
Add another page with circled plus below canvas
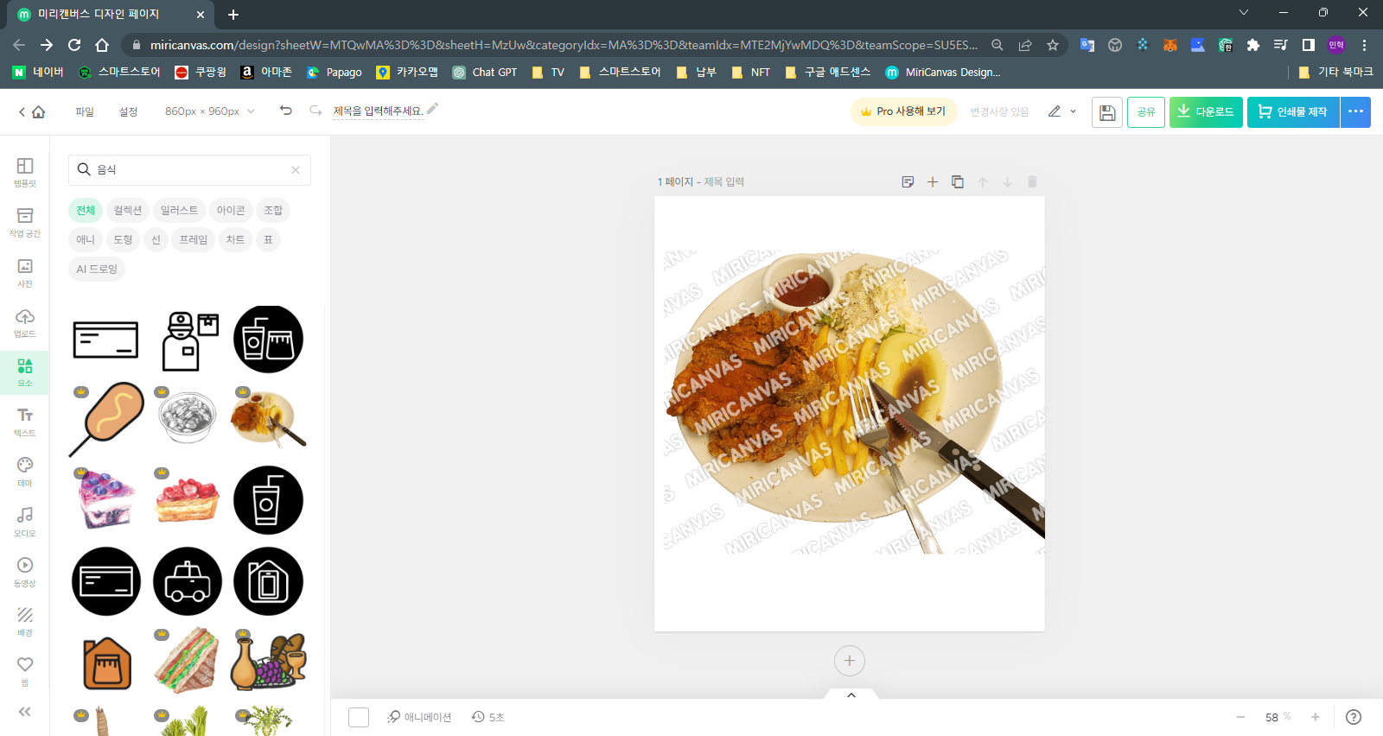click(x=850, y=661)
